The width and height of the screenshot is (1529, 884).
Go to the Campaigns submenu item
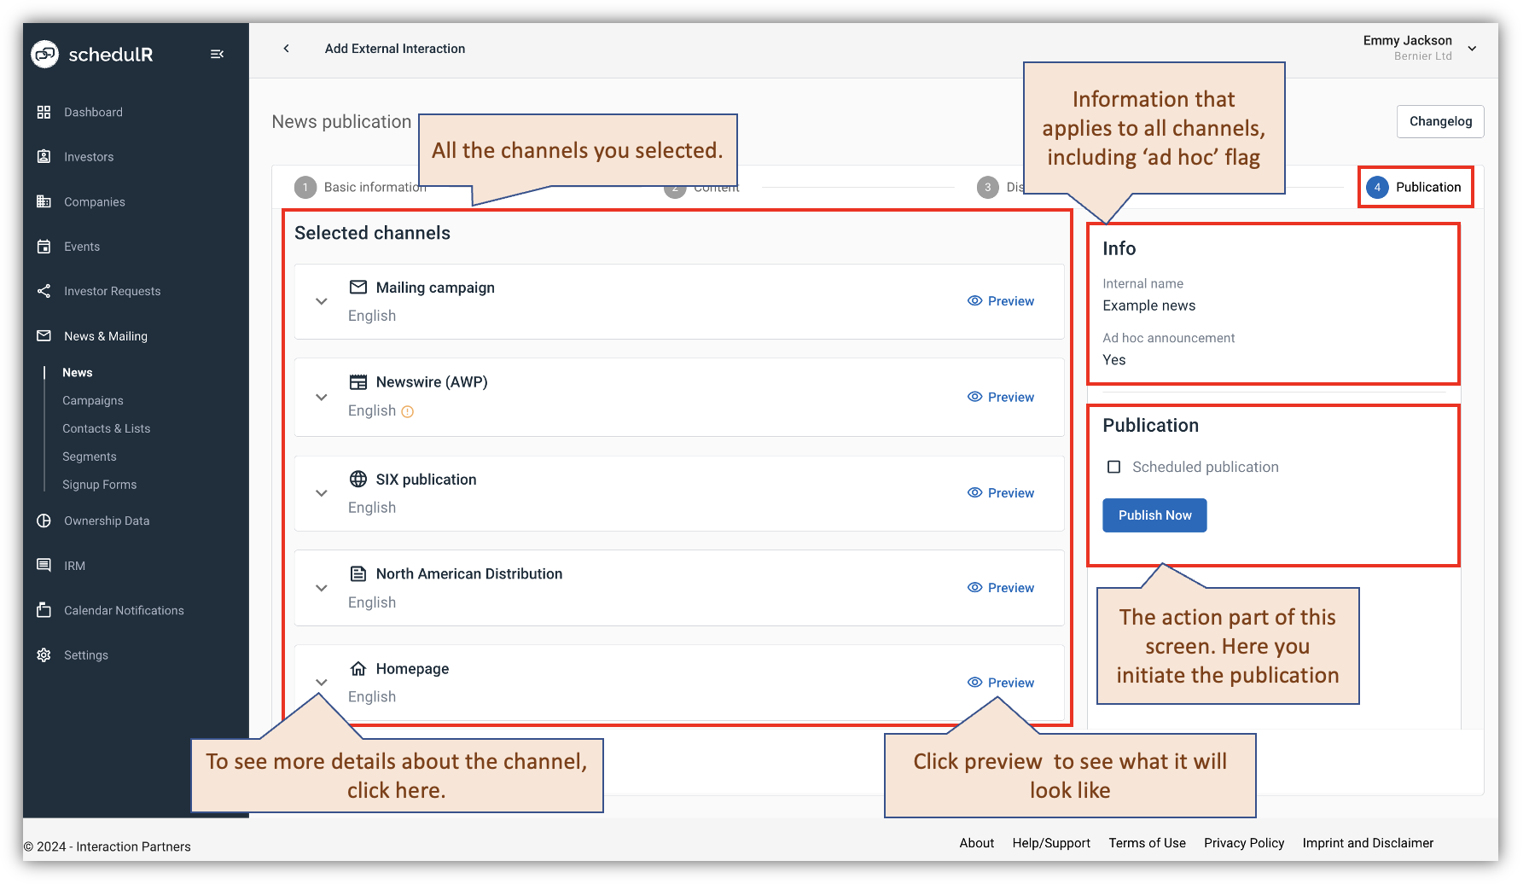click(x=93, y=401)
